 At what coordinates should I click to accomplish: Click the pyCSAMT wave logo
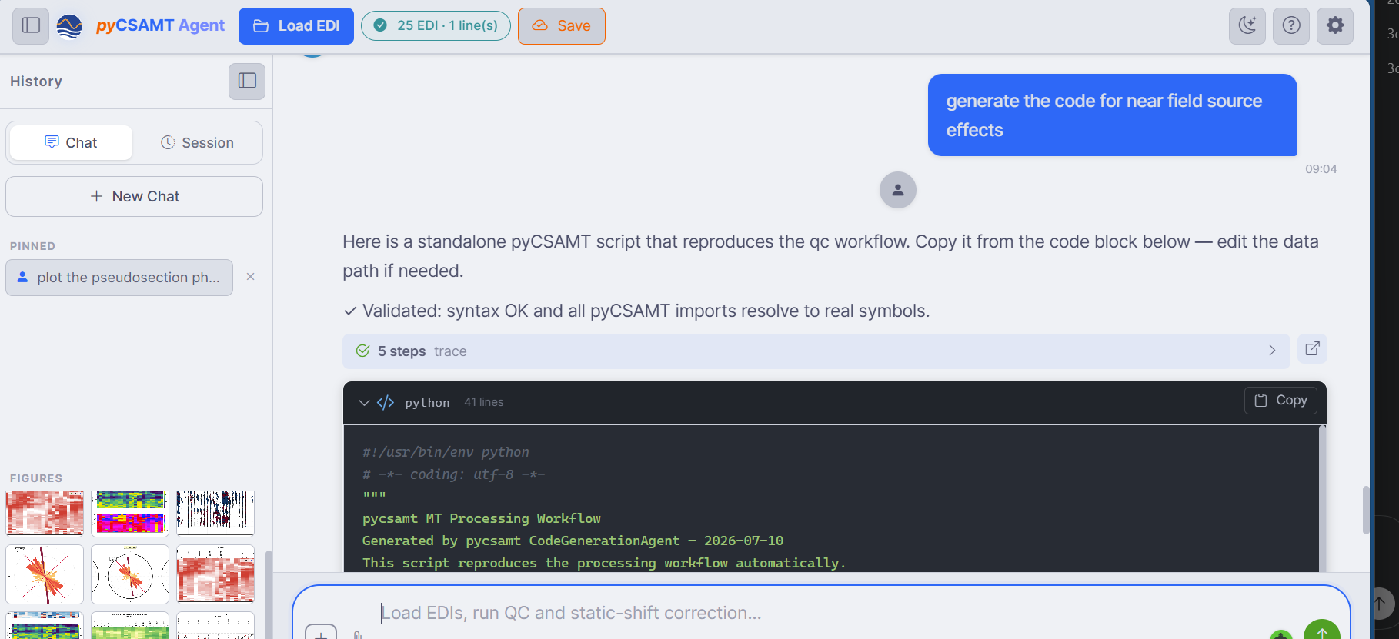tap(70, 26)
